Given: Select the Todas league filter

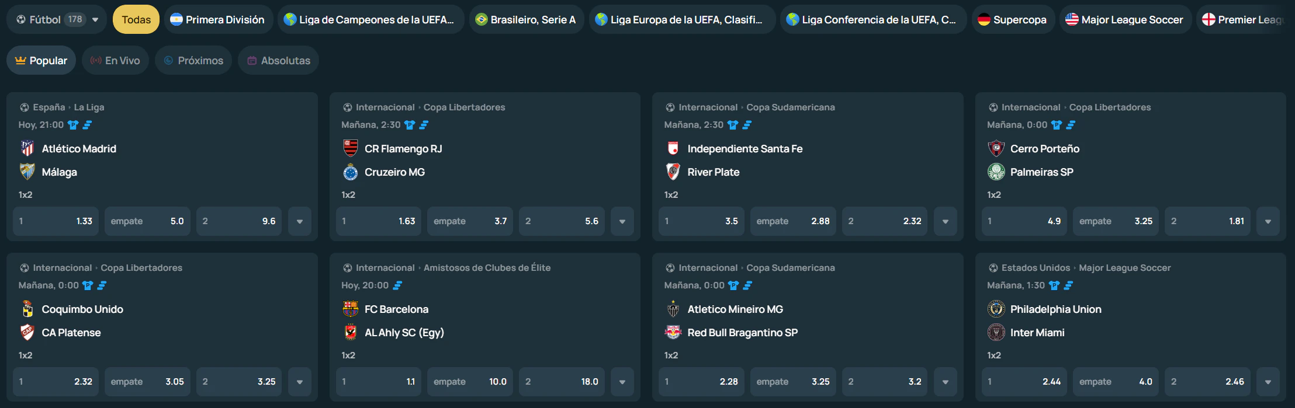Looking at the screenshot, I should pos(136,19).
